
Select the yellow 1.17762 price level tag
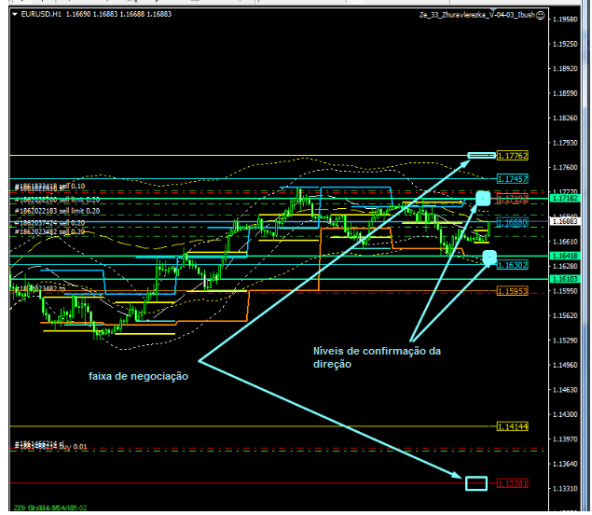513,156
